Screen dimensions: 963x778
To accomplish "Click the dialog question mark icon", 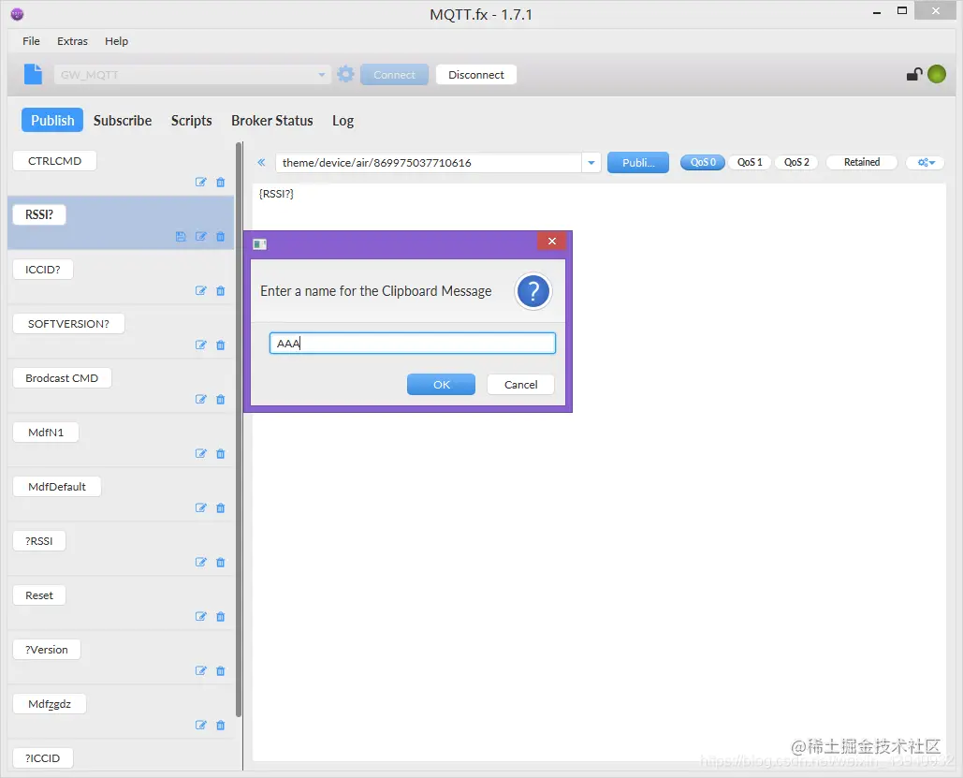I will point(533,291).
